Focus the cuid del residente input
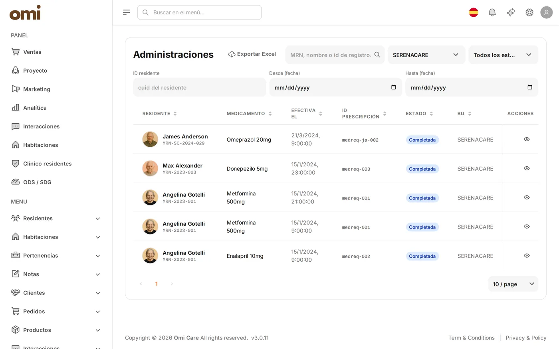 pyautogui.click(x=200, y=87)
